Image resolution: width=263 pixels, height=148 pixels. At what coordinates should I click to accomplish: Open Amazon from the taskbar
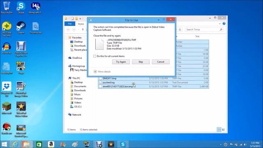coord(51,144)
